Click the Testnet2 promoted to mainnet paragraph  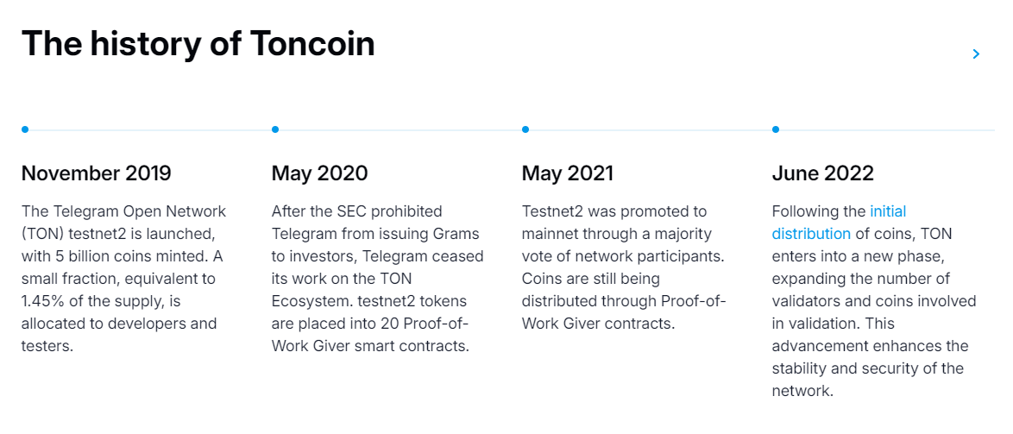624,267
